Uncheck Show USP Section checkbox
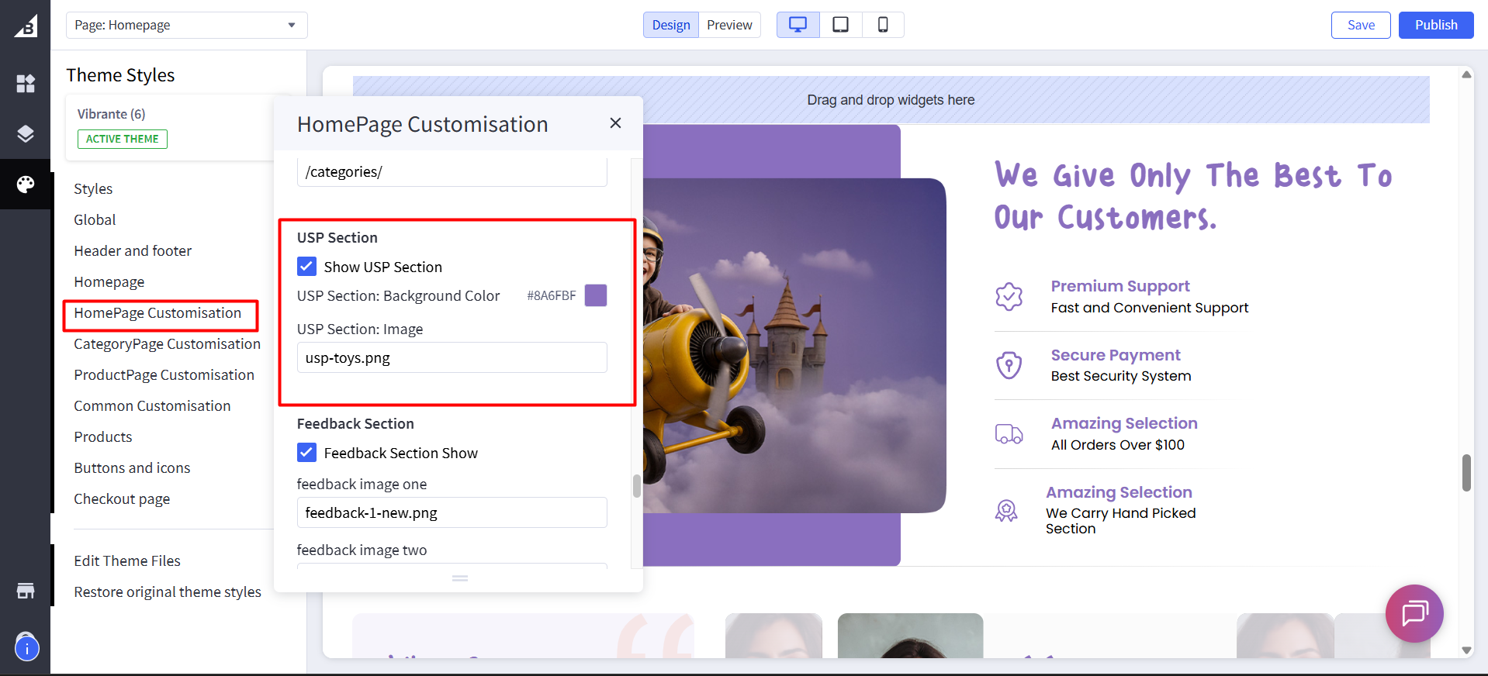The width and height of the screenshot is (1488, 676). point(306,267)
